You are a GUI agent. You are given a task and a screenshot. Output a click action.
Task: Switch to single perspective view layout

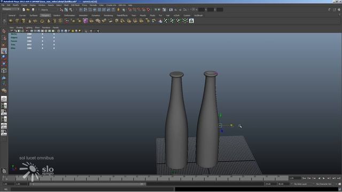pyautogui.click(x=4, y=99)
